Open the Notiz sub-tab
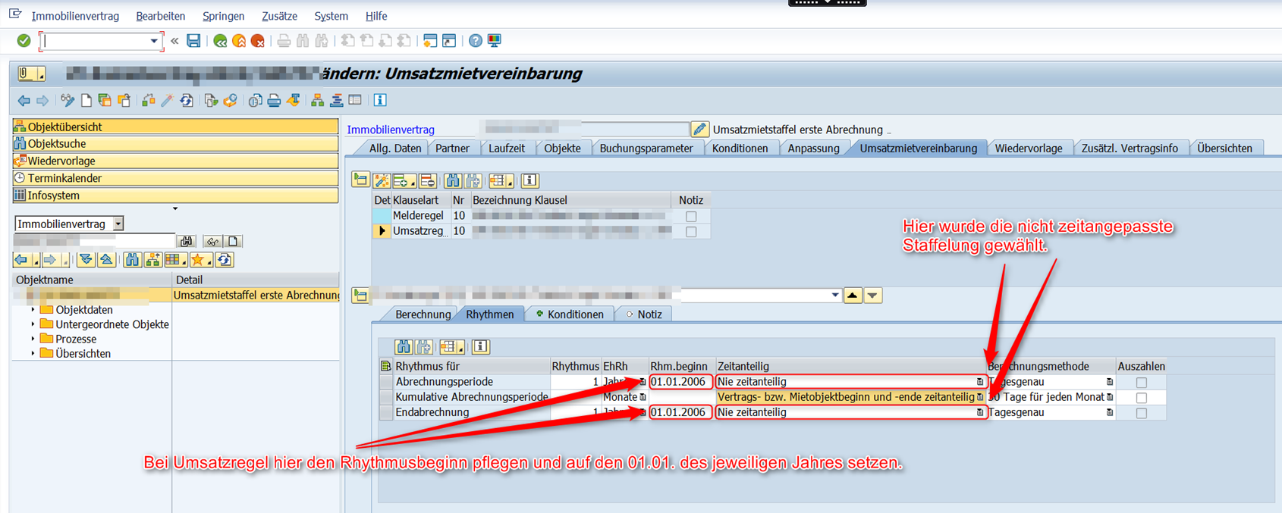The width and height of the screenshot is (1282, 513). [x=644, y=314]
